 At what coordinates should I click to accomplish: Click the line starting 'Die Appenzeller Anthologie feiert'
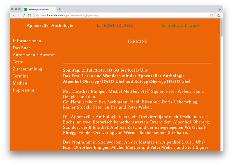click(136, 117)
